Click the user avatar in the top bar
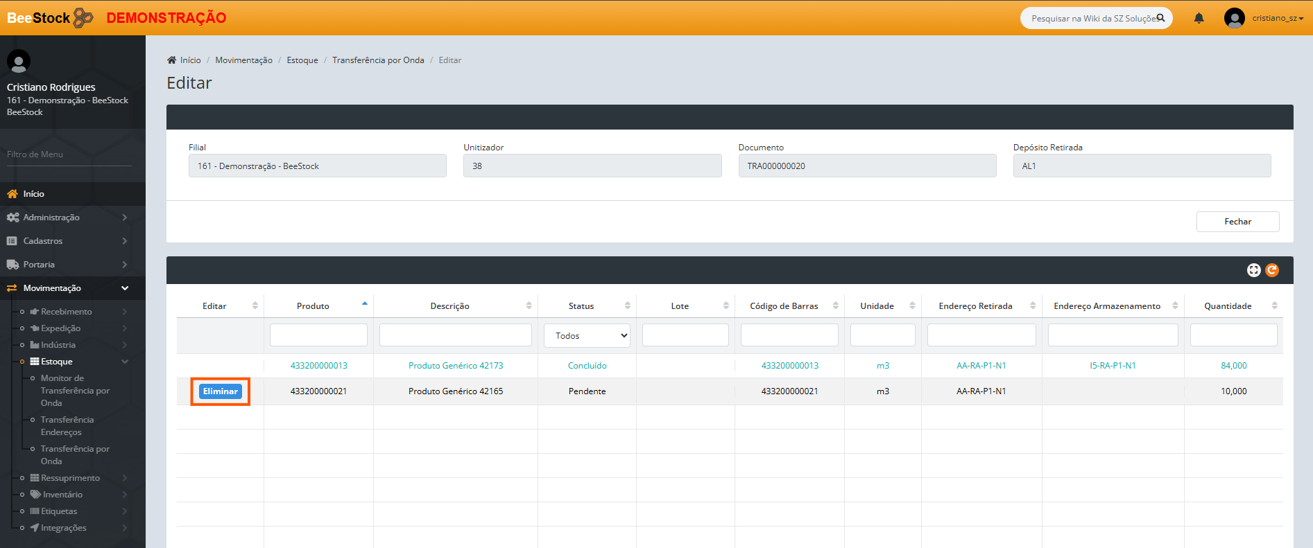This screenshot has width=1313, height=548. (1234, 18)
